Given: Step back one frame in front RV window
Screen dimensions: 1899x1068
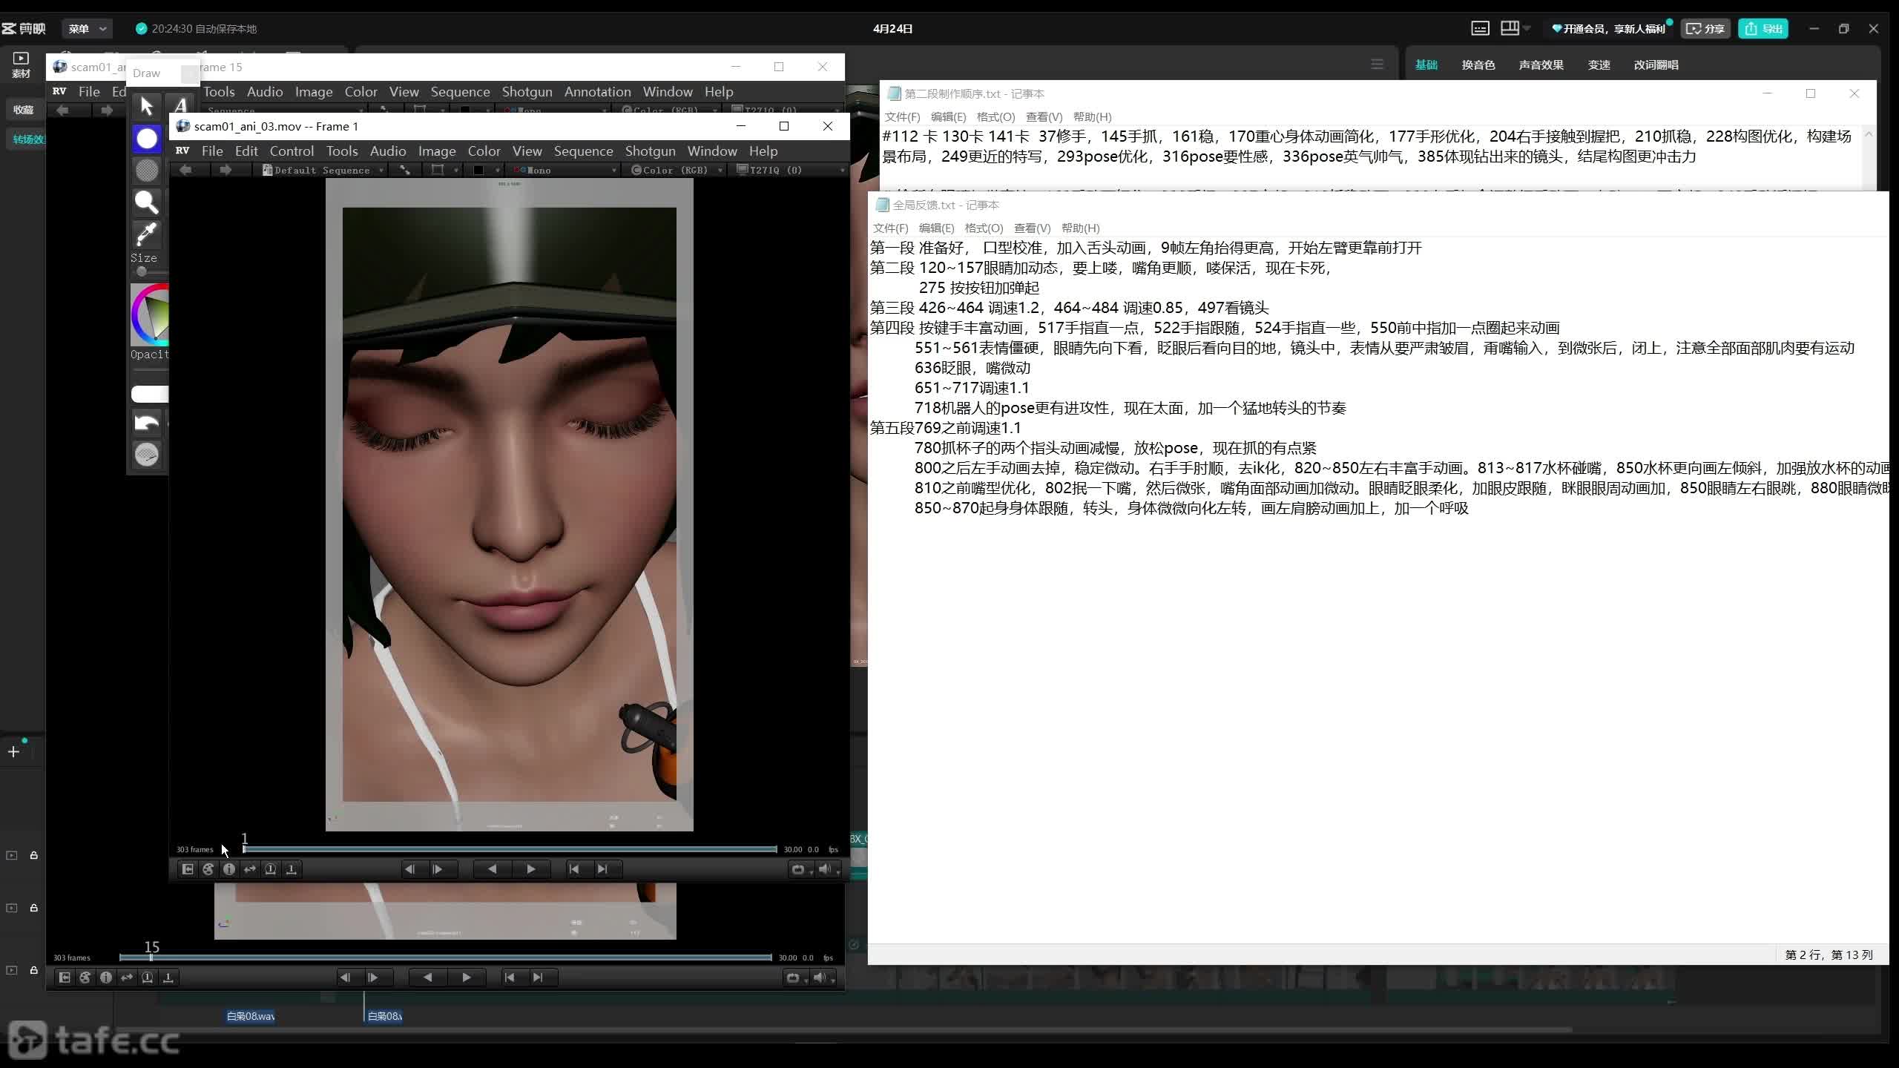Looking at the screenshot, I should coord(409,869).
